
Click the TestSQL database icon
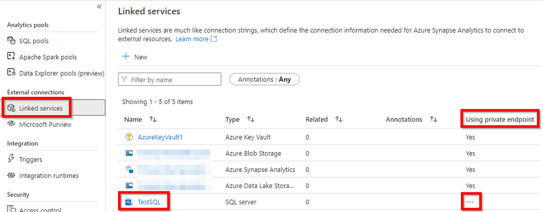pos(129,202)
